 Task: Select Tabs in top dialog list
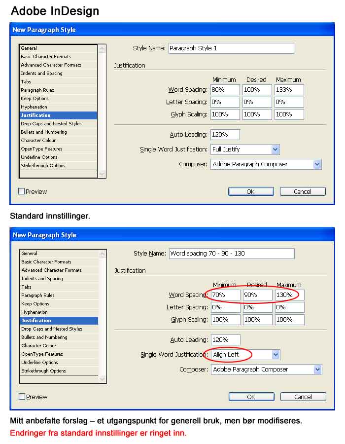coord(59,81)
